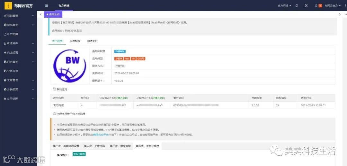
Task: Open the 布网云官方 account dropdown
Action: (333, 6)
